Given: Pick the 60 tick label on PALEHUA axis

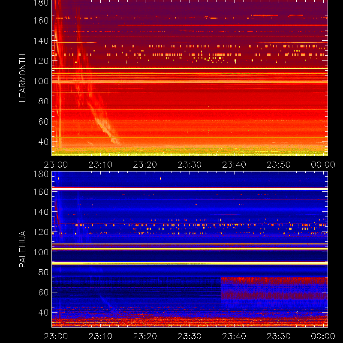Looking at the screenshot, I should [44, 292].
